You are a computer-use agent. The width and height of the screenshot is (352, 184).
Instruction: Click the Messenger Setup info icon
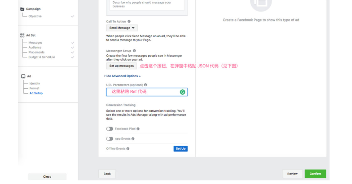coord(134,51)
